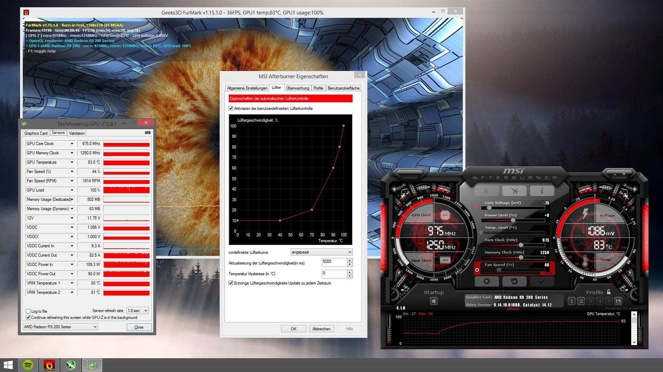Click the GPU chip icon on the clock gauge
This screenshot has height=372, width=663.
click(x=445, y=215)
